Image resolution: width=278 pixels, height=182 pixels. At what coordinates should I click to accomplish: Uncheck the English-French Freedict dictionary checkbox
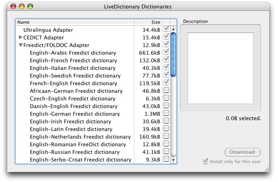click(x=166, y=59)
